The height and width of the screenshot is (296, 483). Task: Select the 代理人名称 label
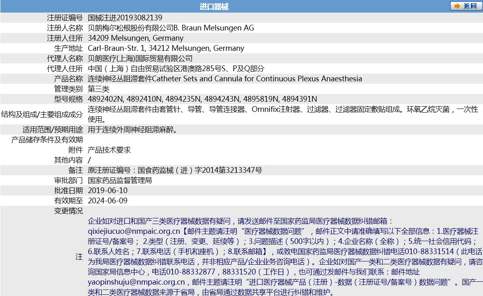(x=65, y=58)
